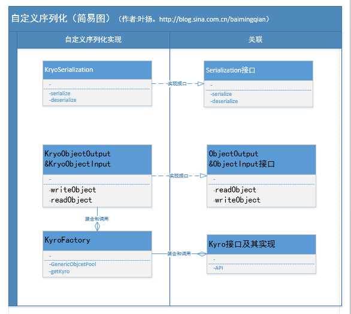Select the KryoSerialization class box header
Image resolution: width=351 pixels, height=314 pixels.
97,70
